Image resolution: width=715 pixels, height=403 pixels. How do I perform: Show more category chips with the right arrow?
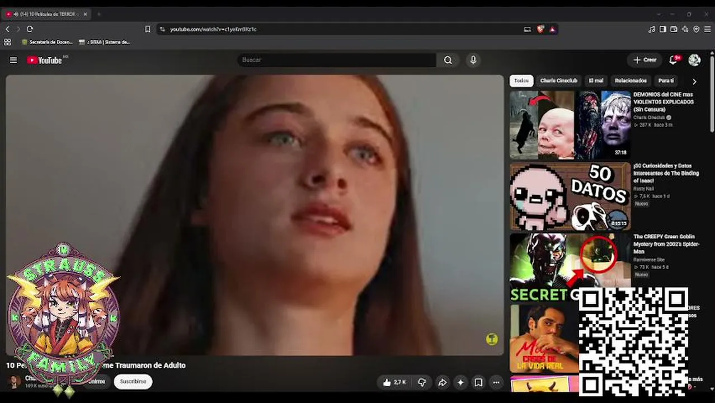pyautogui.click(x=694, y=81)
